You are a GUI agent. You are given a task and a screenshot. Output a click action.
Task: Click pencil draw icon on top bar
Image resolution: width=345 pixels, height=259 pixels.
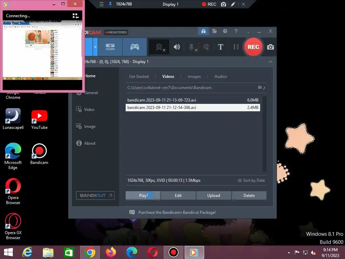233,4
